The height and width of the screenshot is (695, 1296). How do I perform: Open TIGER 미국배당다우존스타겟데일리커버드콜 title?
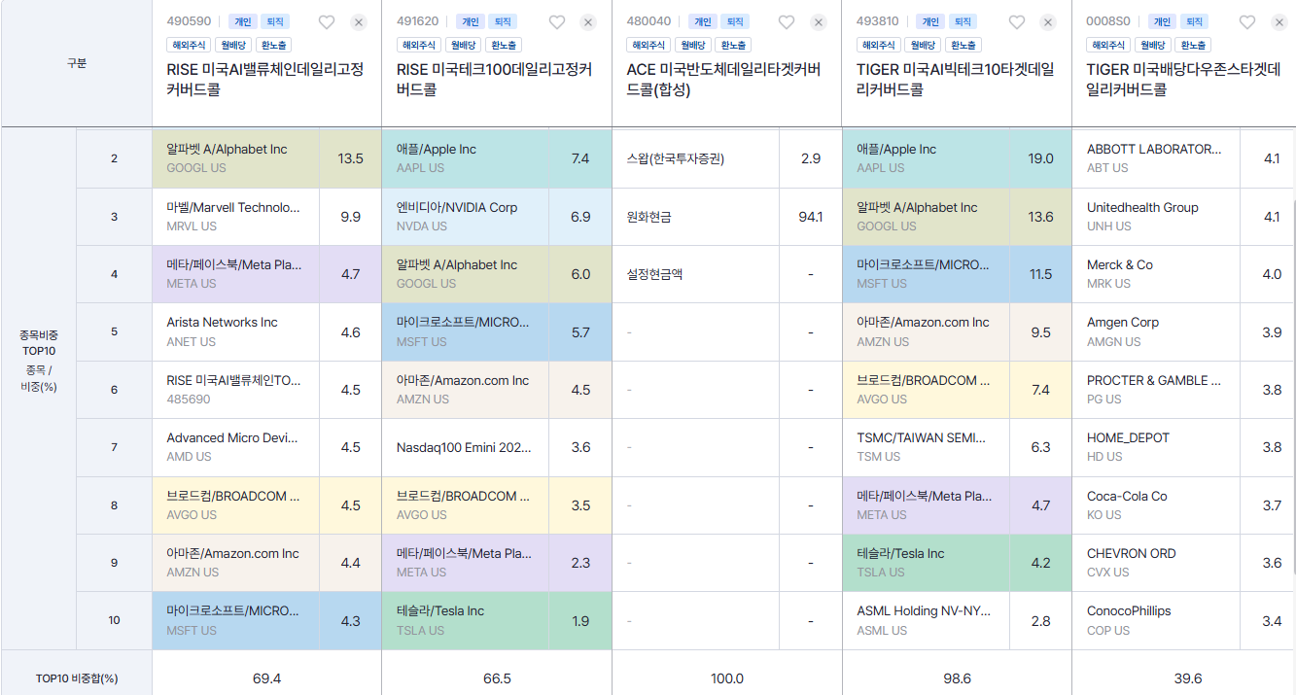click(x=1184, y=80)
